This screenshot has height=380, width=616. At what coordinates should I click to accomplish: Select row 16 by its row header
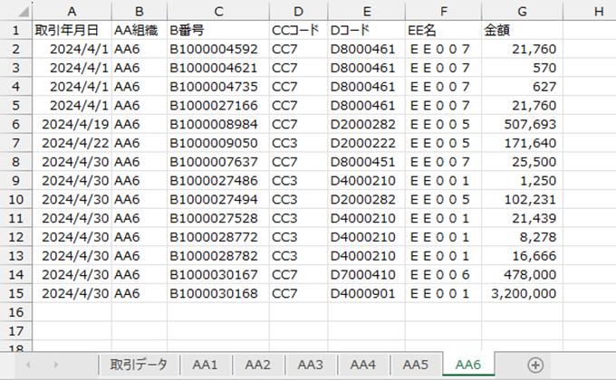tap(15, 312)
